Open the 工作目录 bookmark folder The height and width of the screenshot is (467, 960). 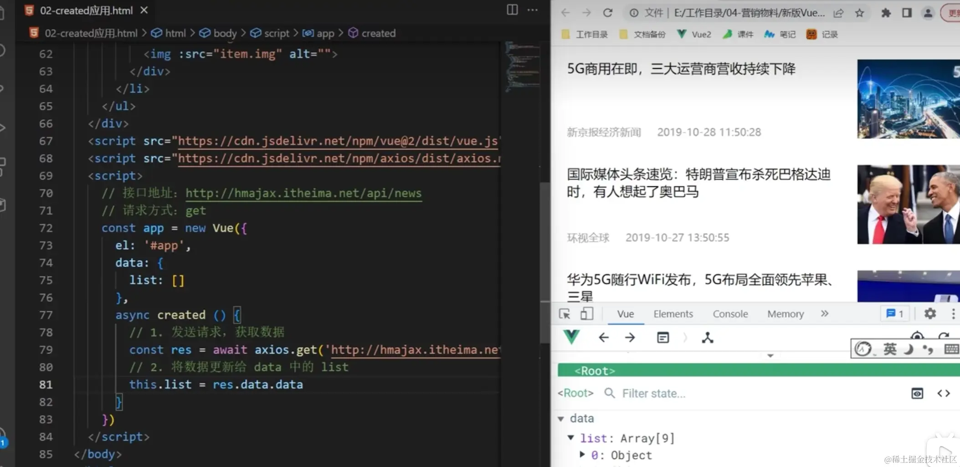585,34
